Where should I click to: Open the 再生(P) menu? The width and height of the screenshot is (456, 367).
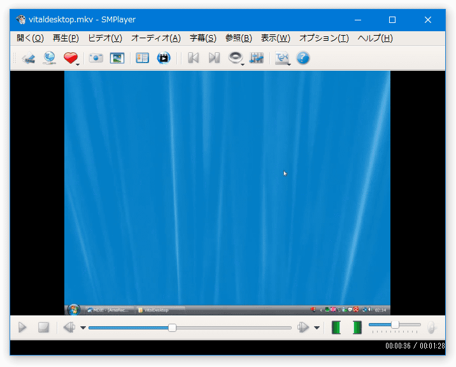click(66, 38)
